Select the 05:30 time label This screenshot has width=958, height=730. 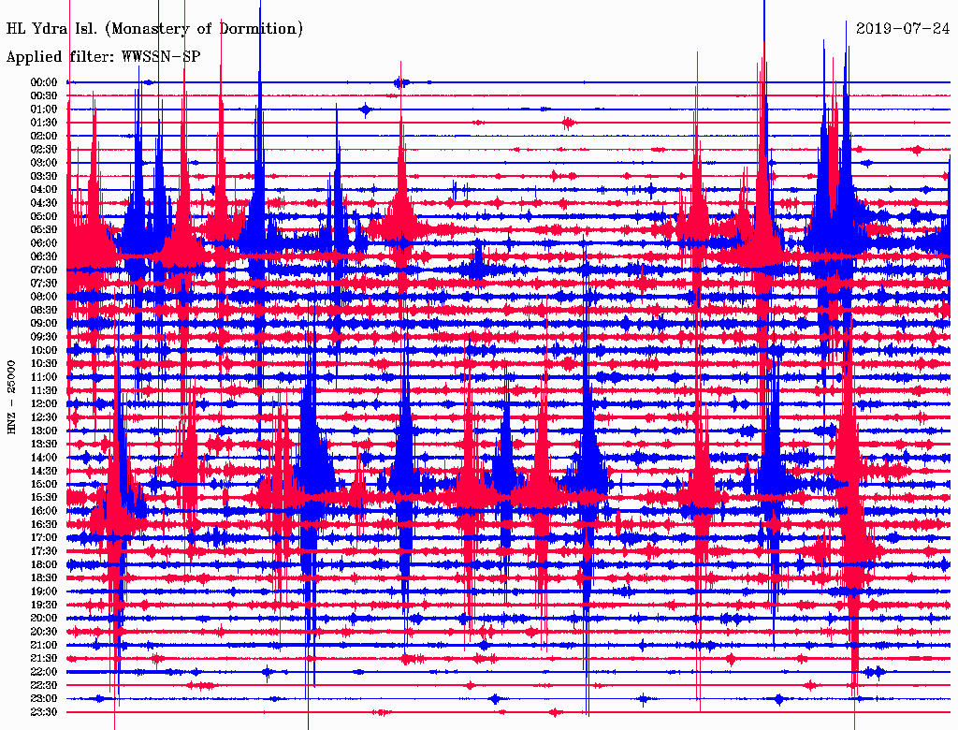coord(44,230)
